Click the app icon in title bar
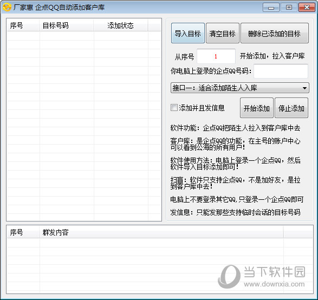Viewport: 318px width, 300px height. pyautogui.click(x=7, y=7)
